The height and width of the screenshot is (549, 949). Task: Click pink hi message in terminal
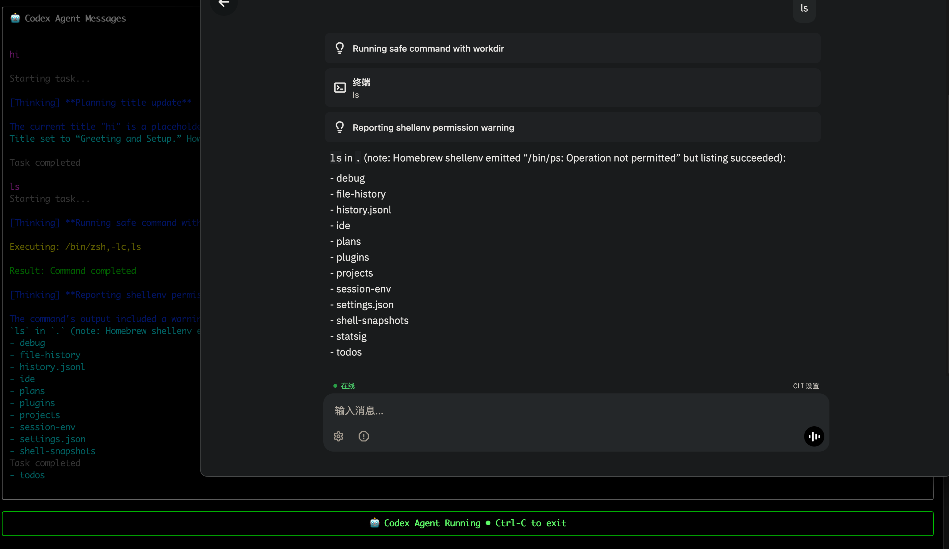click(14, 55)
